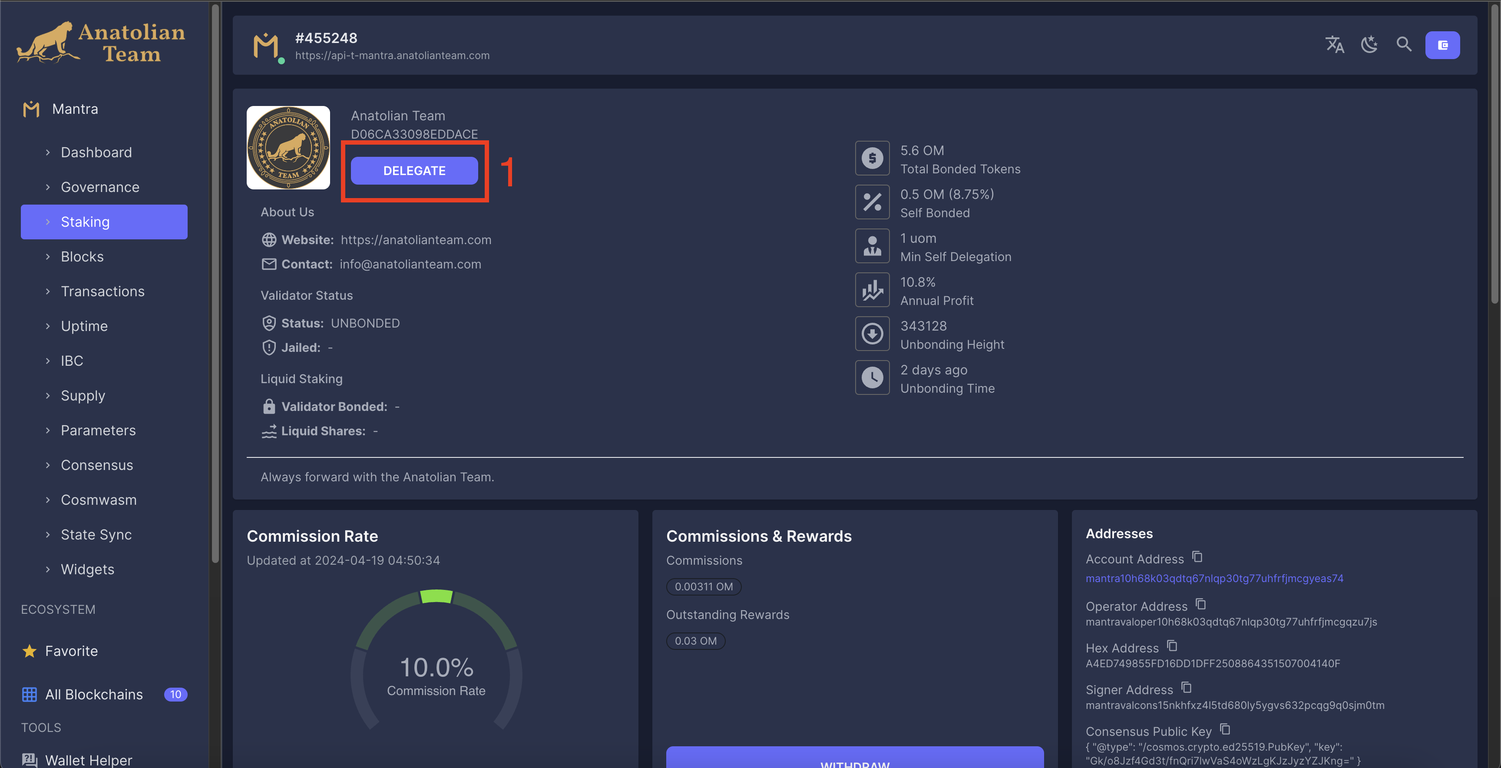Open the Transactions menu item
Image resolution: width=1501 pixels, height=768 pixels.
104,291
